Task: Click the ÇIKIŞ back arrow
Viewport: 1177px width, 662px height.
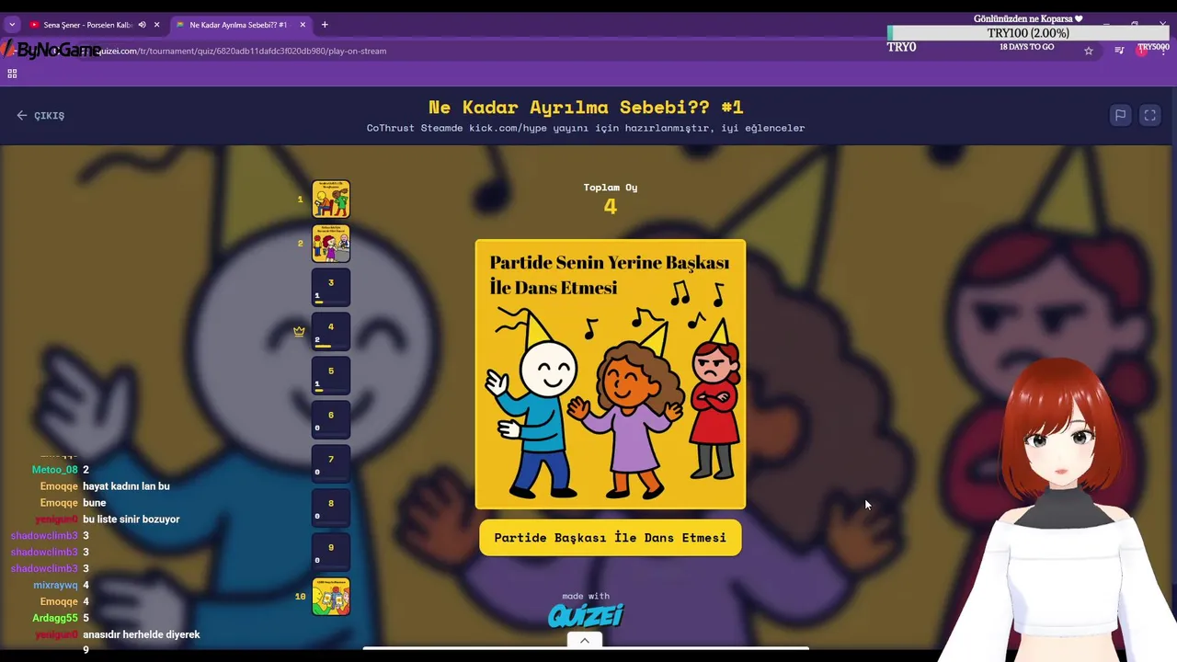Action: (22, 116)
